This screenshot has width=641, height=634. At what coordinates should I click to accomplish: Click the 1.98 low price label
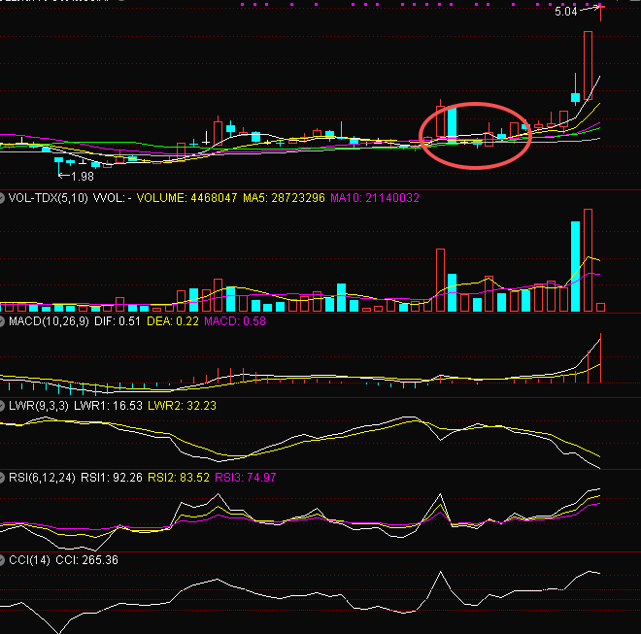coord(83,177)
